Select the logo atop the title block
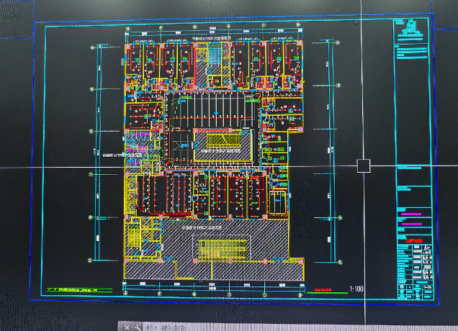This screenshot has height=331, width=458. pos(410,30)
